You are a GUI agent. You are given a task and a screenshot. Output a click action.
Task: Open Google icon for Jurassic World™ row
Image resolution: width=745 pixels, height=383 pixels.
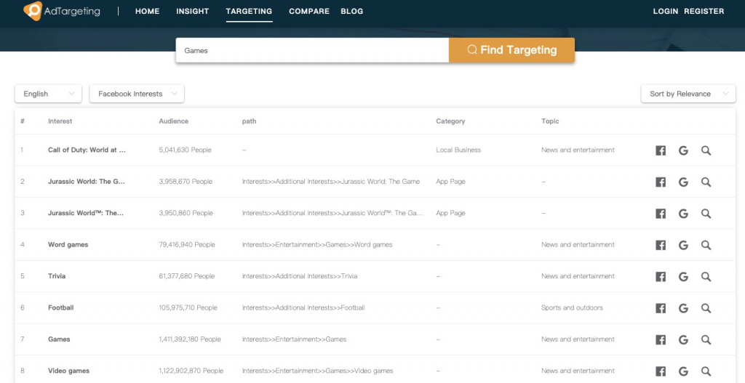(x=683, y=214)
